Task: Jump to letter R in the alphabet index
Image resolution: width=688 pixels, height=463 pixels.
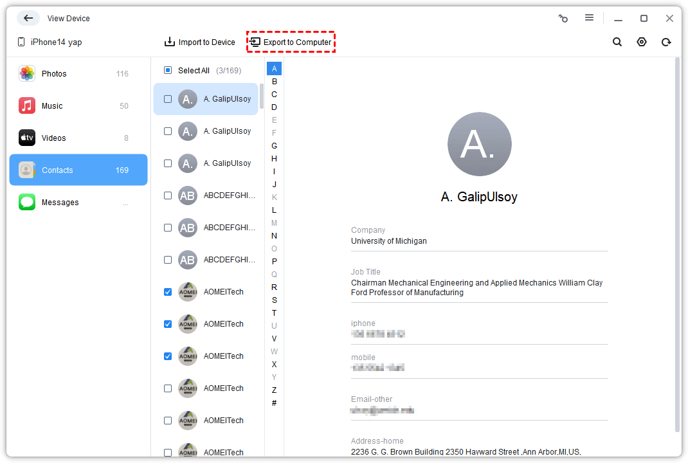Action: click(x=274, y=287)
